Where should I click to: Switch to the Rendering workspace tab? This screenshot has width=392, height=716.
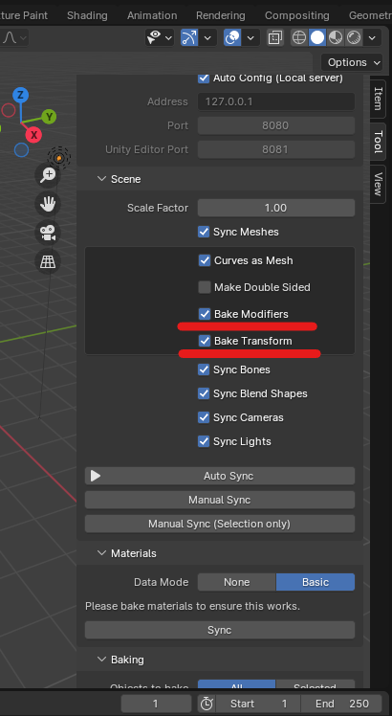click(x=221, y=15)
